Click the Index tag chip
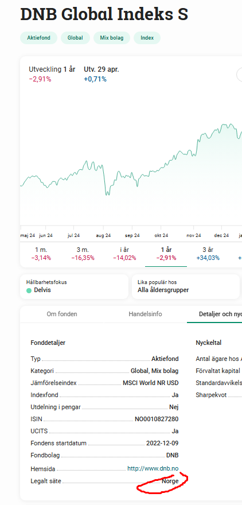Screen dimensions: 242x505 click(x=147, y=38)
